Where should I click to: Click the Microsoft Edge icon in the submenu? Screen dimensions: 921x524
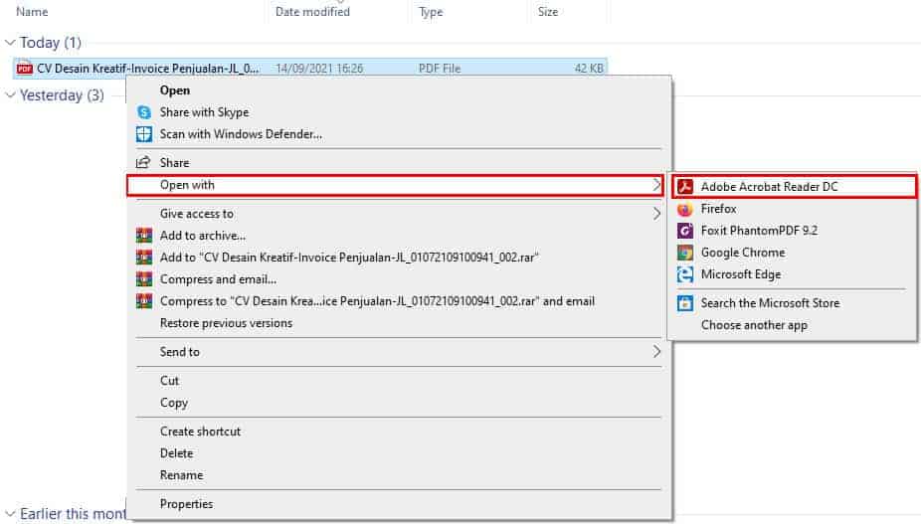point(685,274)
